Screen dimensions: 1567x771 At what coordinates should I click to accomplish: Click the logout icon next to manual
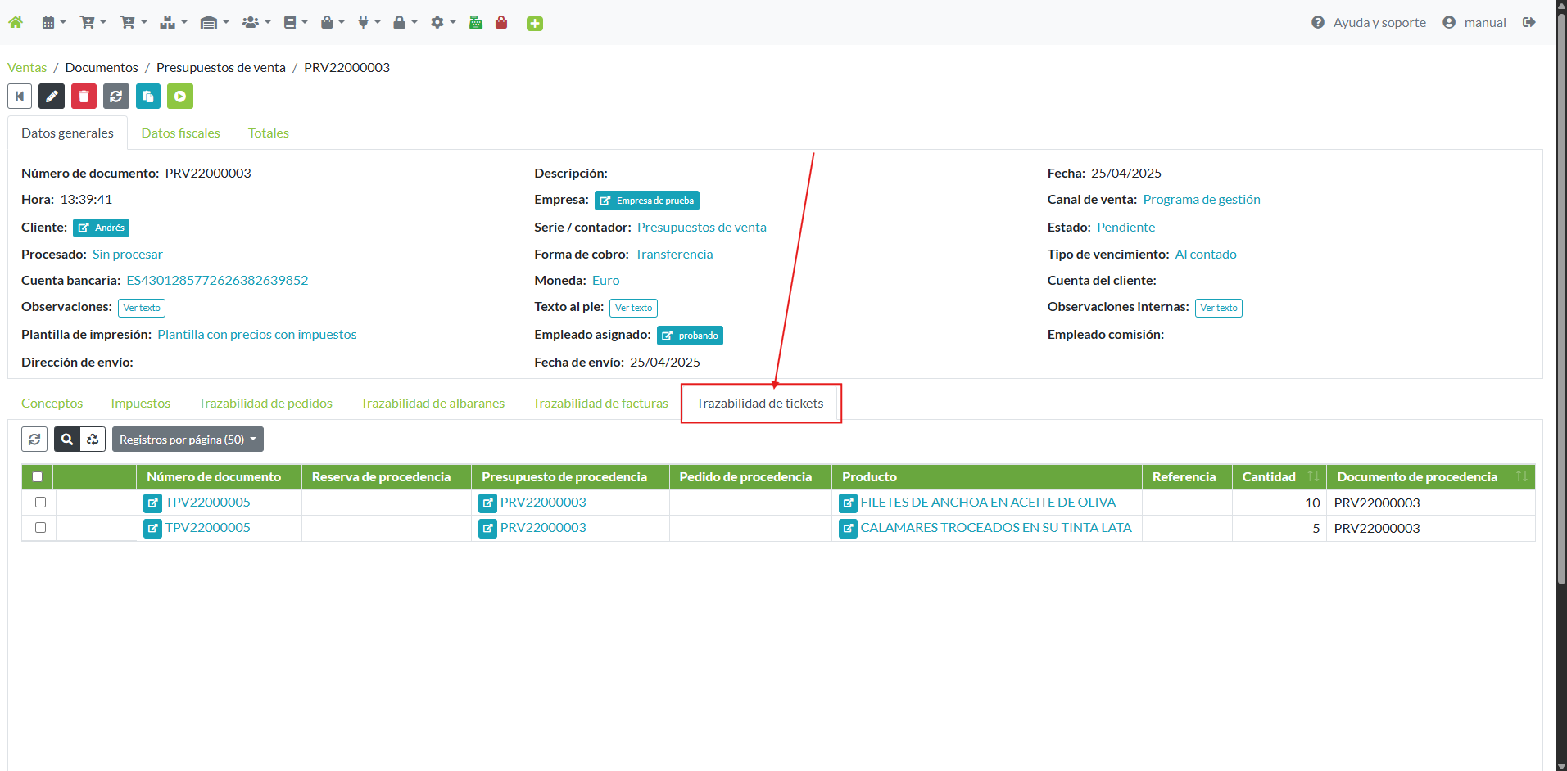click(x=1529, y=23)
